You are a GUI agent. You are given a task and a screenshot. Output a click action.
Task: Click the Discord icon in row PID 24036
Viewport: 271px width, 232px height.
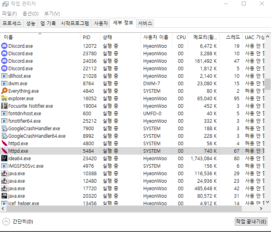[x=4, y=61]
